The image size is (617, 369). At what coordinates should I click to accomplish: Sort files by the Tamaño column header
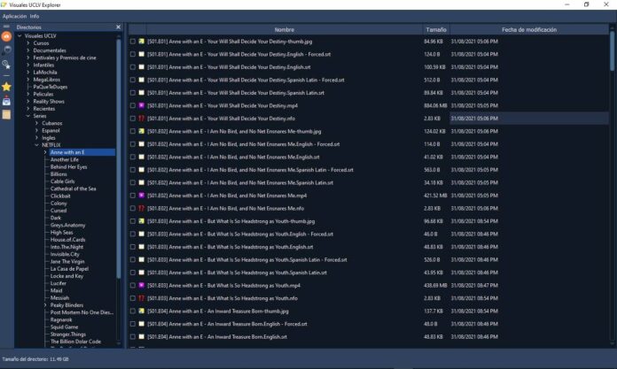click(x=435, y=29)
